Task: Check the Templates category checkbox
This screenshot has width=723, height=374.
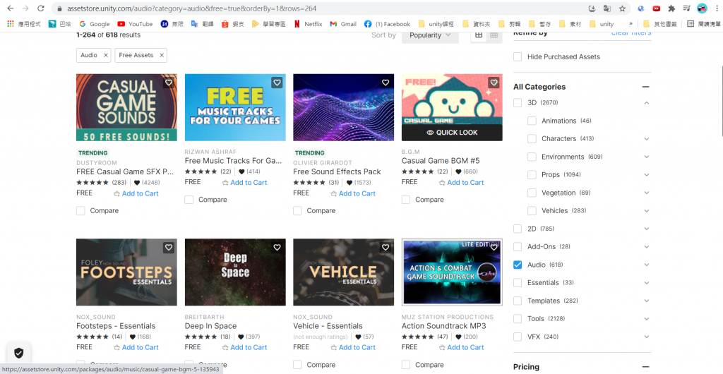Action: click(x=518, y=301)
